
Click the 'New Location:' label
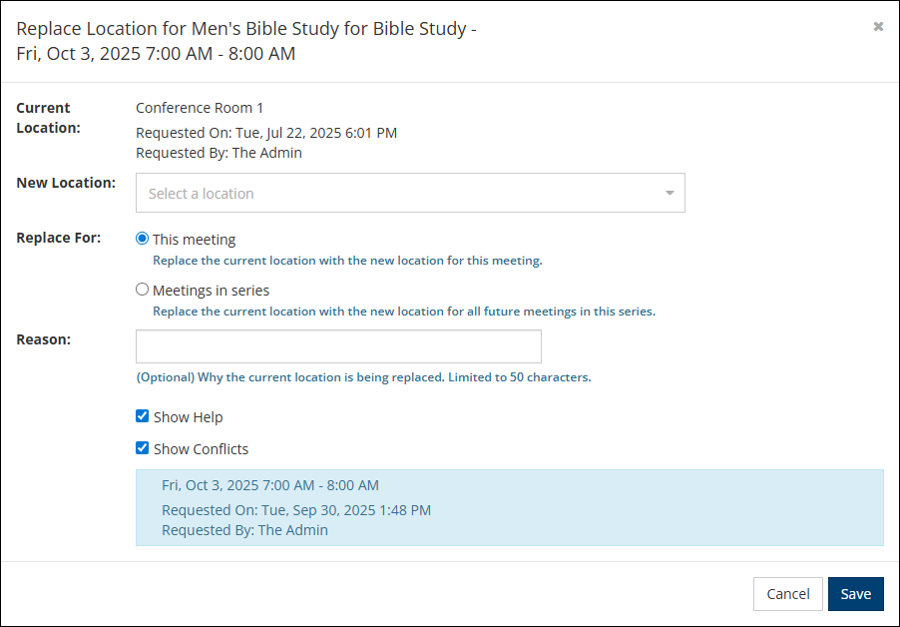coord(66,183)
